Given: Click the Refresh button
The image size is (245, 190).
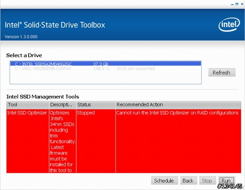Looking at the screenshot, I should click(222, 73).
